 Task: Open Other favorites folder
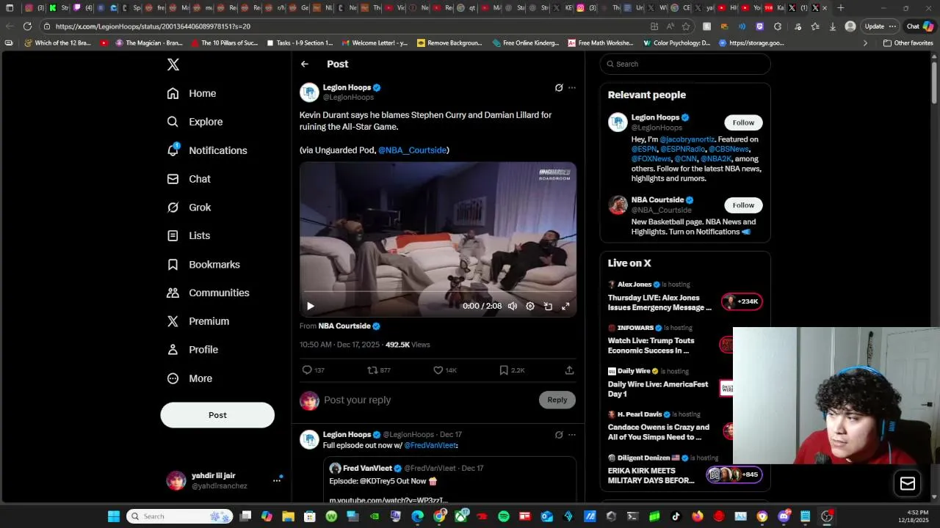pyautogui.click(x=908, y=43)
